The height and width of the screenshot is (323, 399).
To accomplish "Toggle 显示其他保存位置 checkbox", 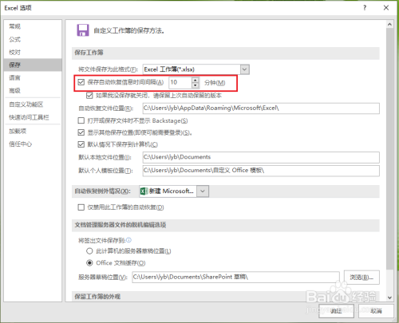I will (x=81, y=132).
